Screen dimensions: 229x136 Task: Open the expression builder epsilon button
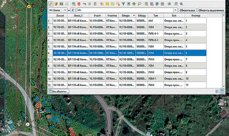(x=73, y=10)
